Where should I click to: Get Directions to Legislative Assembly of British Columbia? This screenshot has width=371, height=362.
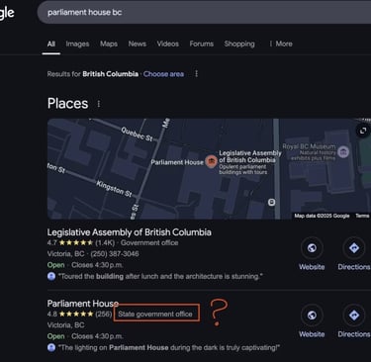354,248
